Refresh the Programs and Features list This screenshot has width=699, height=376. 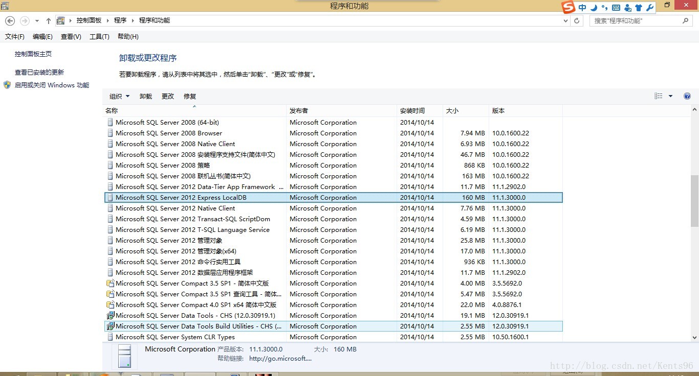click(x=577, y=21)
